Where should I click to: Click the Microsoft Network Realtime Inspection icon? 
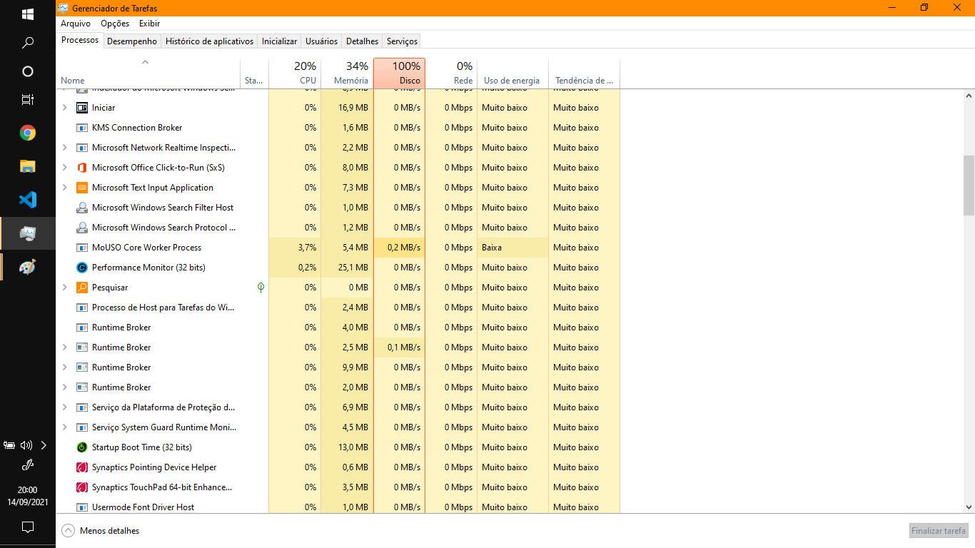point(81,148)
